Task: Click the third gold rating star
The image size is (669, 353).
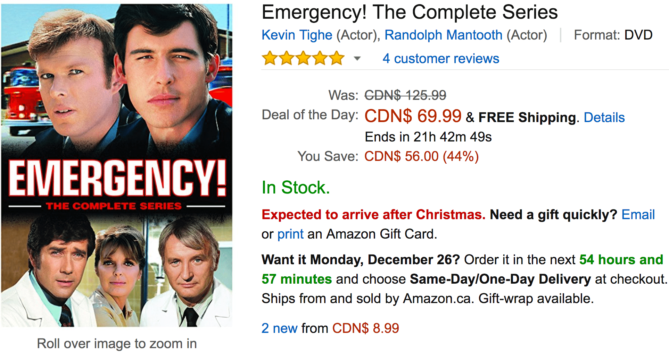Action: click(303, 58)
